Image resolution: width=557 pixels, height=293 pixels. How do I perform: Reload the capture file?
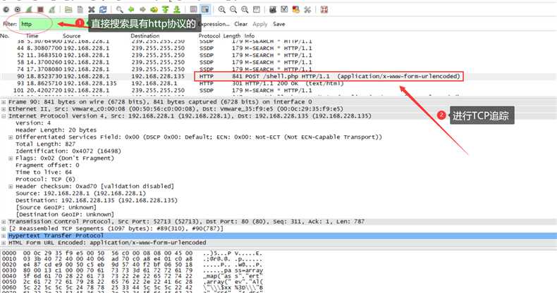103,10
